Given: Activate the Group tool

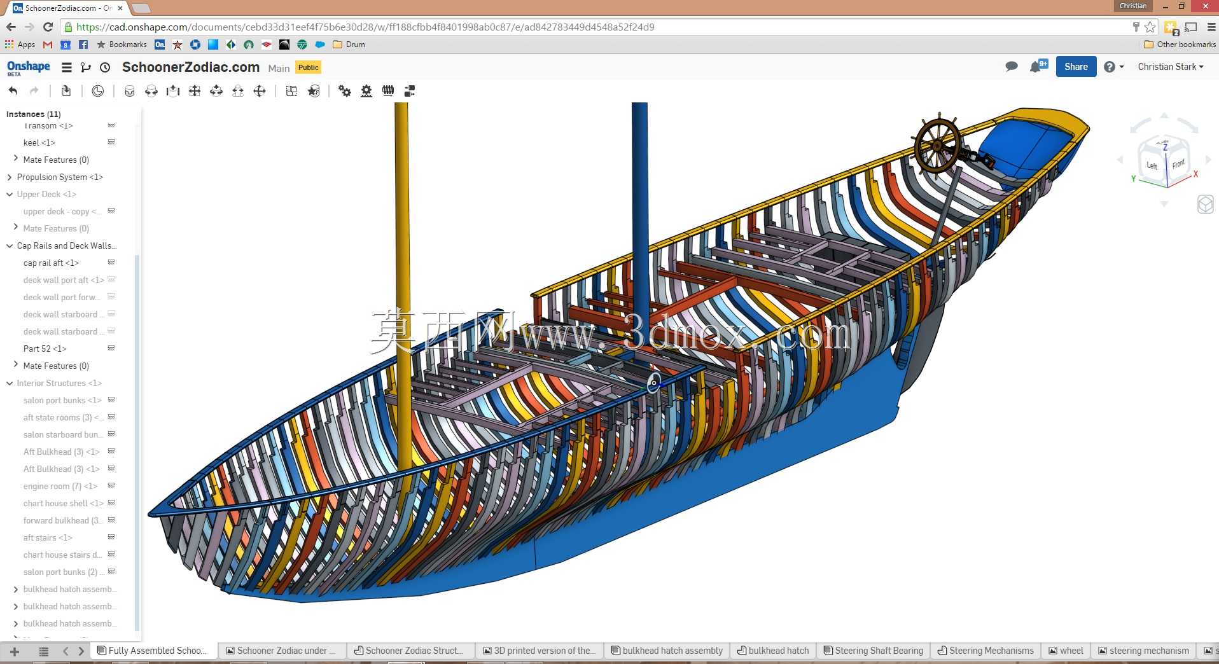Looking at the screenshot, I should point(291,91).
